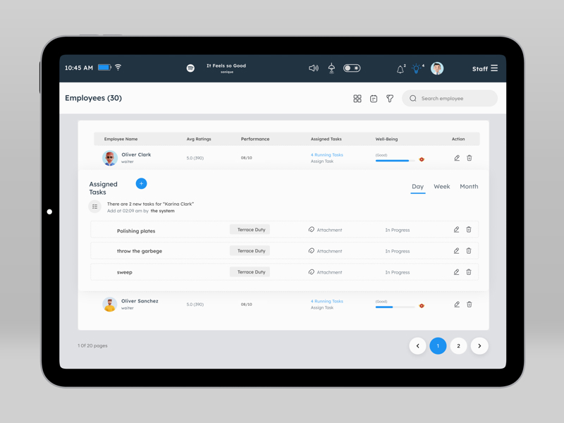Click the lightbulb tips icon

(x=417, y=68)
